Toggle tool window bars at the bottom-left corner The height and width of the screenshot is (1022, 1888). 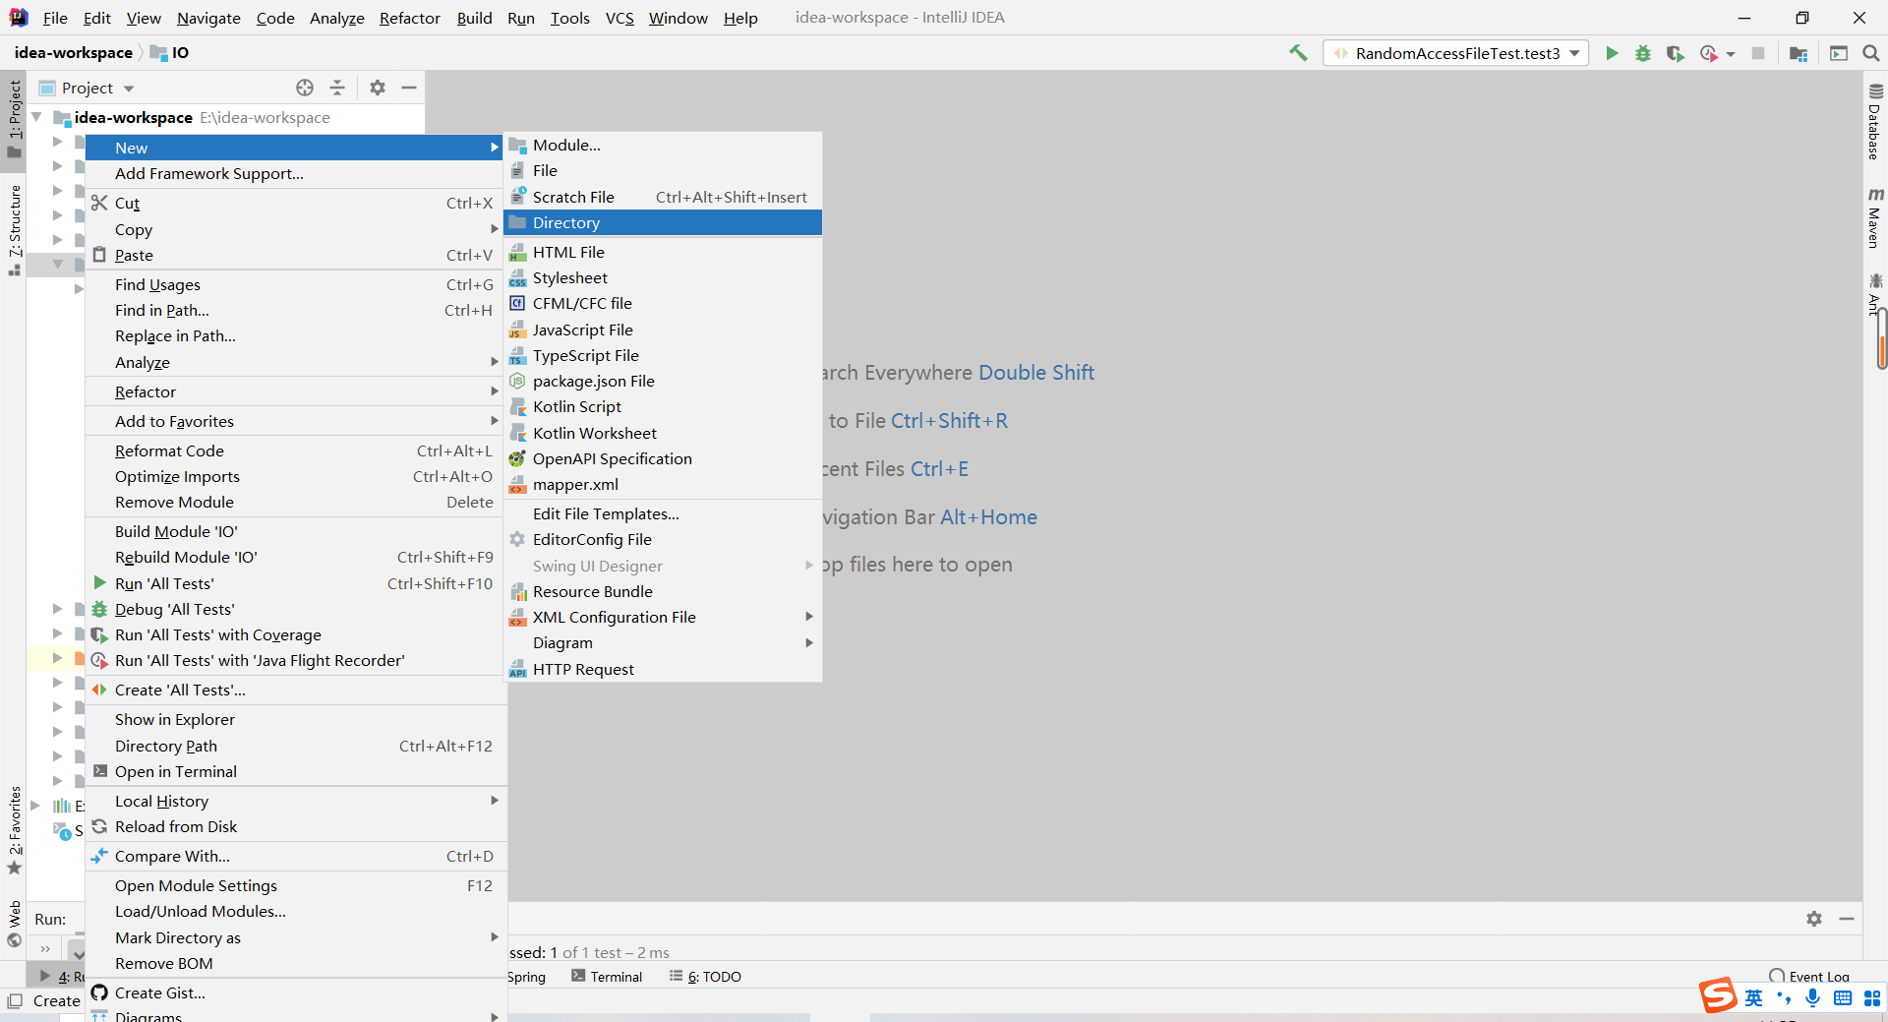coord(14,1000)
